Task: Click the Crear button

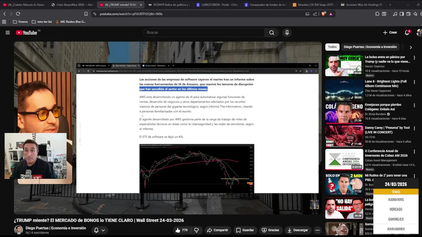Action: 390,33
